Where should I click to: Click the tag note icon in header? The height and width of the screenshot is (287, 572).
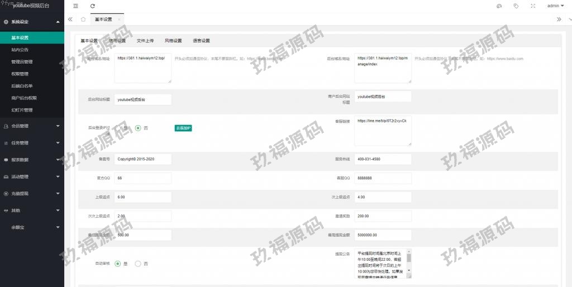coord(516,6)
